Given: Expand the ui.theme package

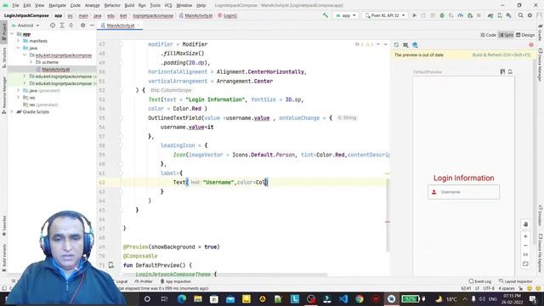Looking at the screenshot, I should click(x=31, y=62).
